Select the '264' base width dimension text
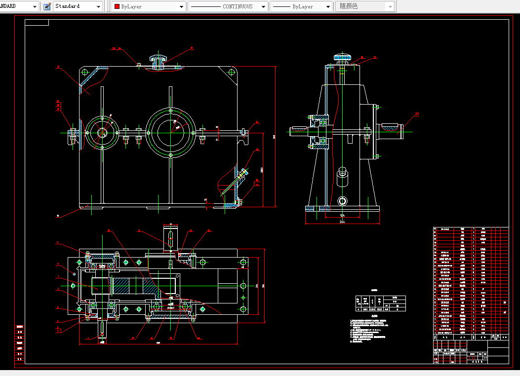The image size is (520, 376). (342, 222)
